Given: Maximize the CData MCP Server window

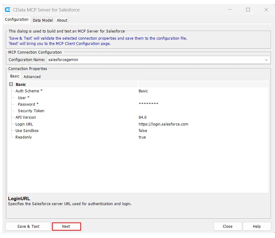Looking at the screenshot, I should (248, 10).
